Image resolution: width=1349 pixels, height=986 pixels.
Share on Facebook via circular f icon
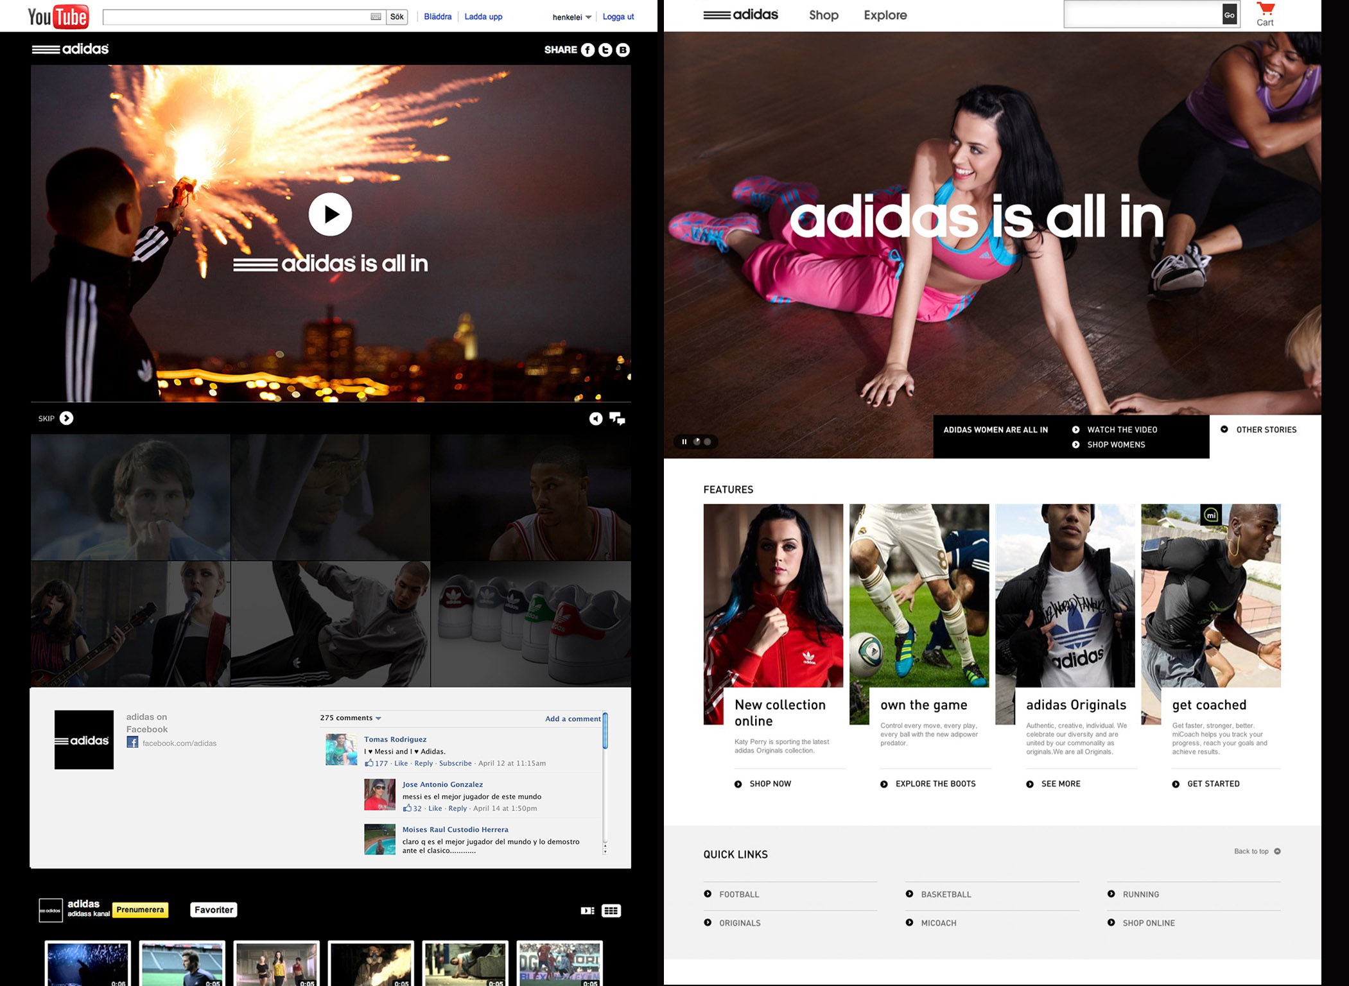pyautogui.click(x=587, y=50)
